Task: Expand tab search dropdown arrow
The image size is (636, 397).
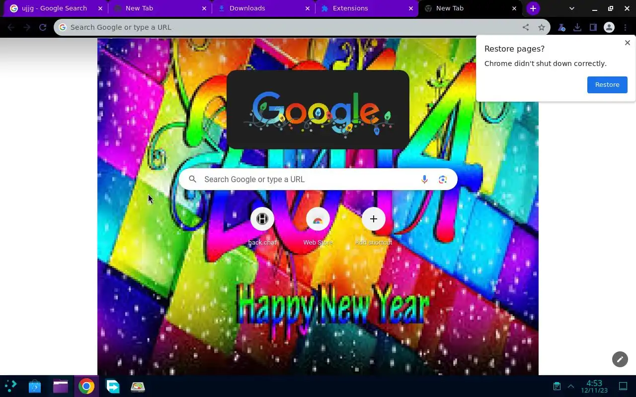Action: [572, 8]
